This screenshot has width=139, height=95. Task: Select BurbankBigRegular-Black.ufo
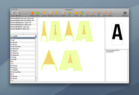23,25
